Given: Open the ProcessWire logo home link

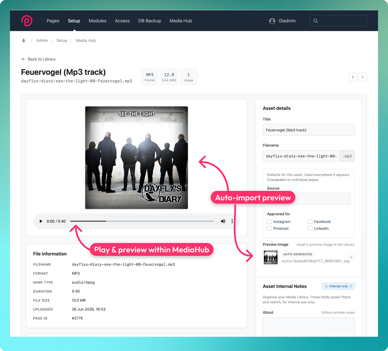Looking at the screenshot, I should pyautogui.click(x=27, y=21).
